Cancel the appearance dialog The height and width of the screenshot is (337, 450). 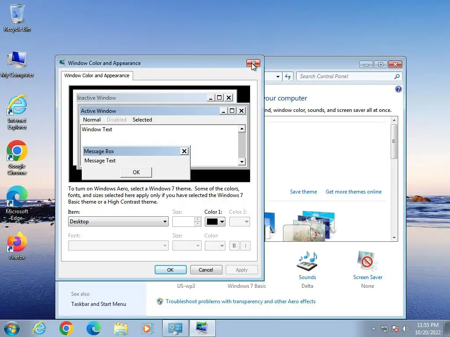click(206, 270)
